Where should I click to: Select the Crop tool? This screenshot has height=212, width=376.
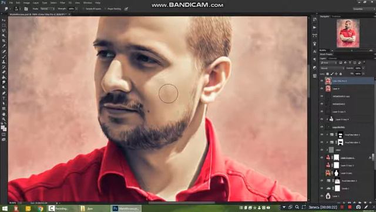coord(4,41)
